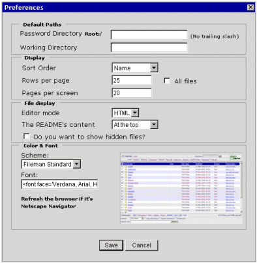Screen dimensions: 257x263
Task: Open the Fileman Standard scheme dropdown
Action: tap(77, 164)
